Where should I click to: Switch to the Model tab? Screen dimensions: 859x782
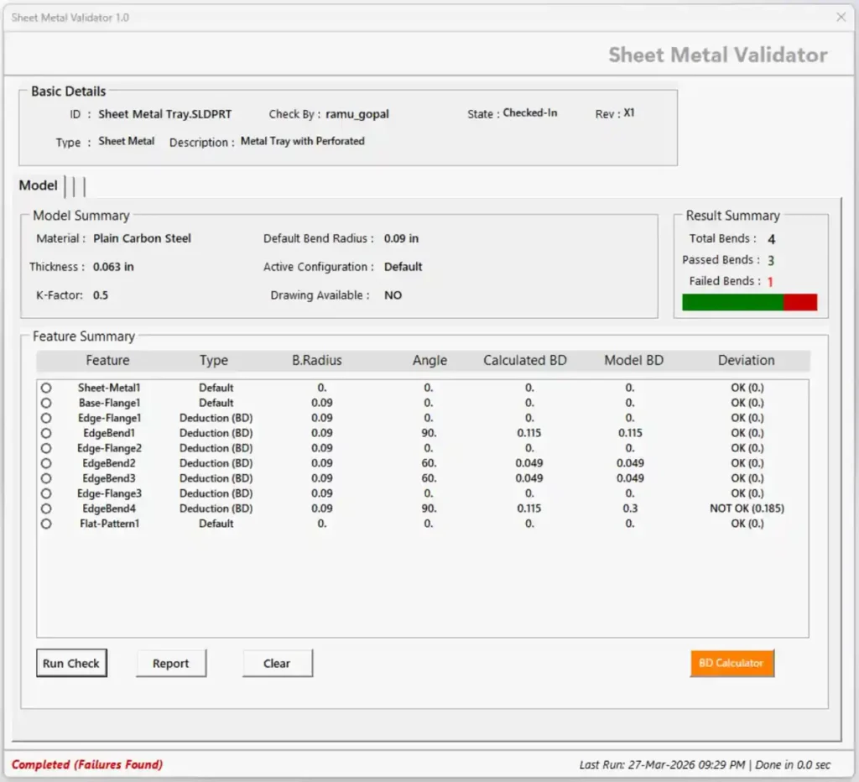38,185
